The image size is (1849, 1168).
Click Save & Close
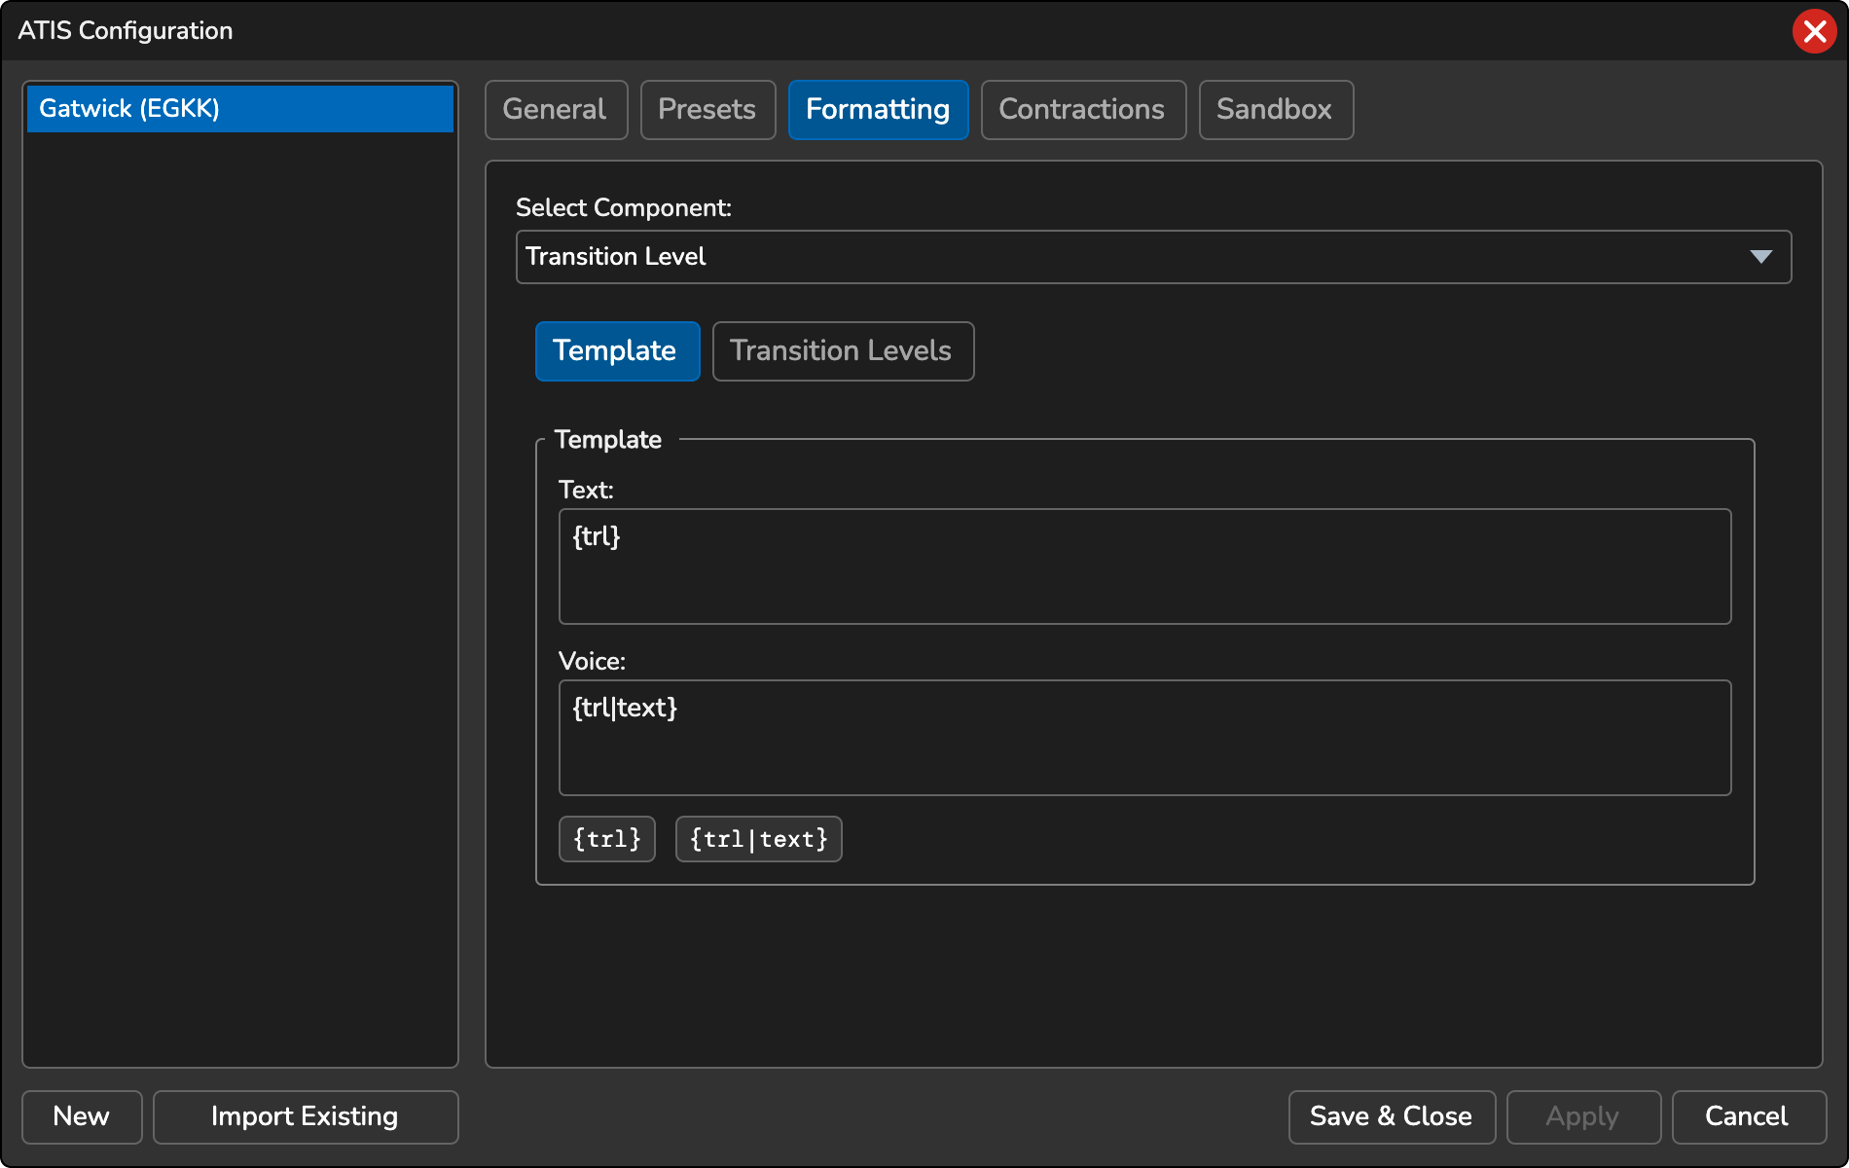click(x=1391, y=1116)
